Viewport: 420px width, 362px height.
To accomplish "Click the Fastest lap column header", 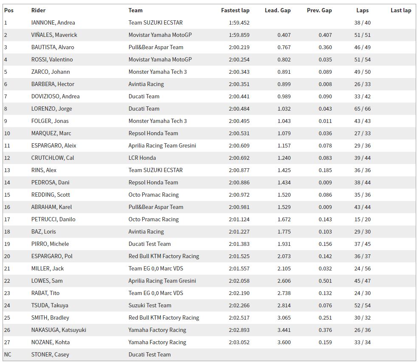I will [235, 11].
